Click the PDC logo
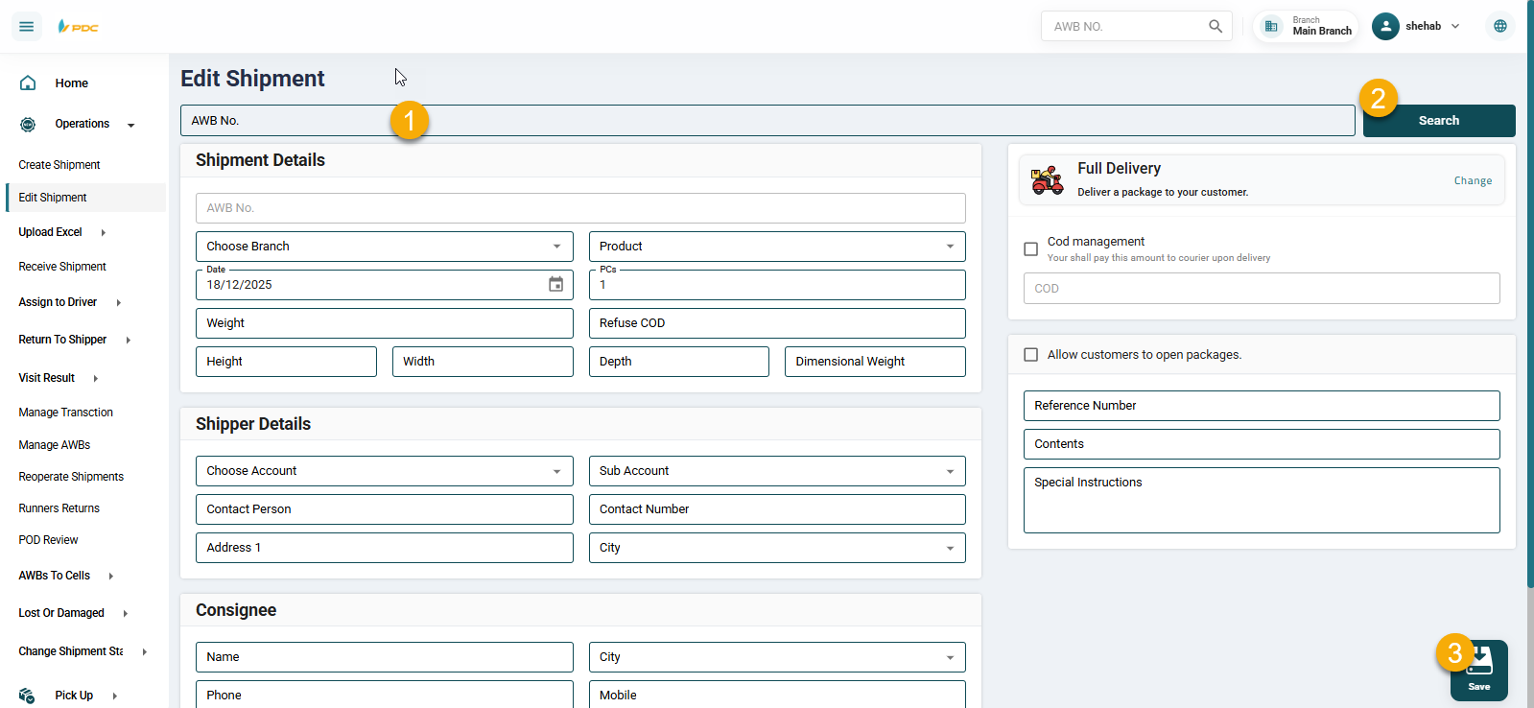Screen dimensions: 1534x708 (x=78, y=27)
